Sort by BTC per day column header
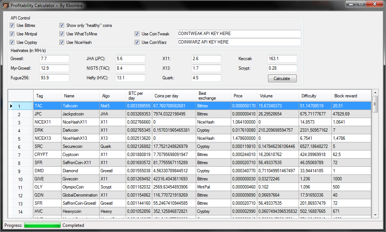Screen dimensions: 386x232 click(x=139, y=96)
